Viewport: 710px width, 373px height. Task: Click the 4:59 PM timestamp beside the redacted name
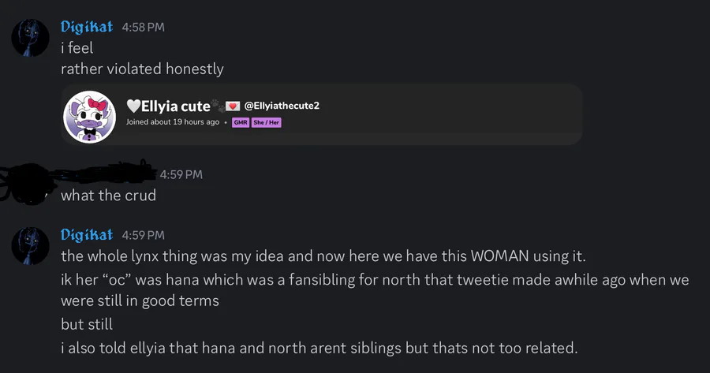(x=181, y=174)
